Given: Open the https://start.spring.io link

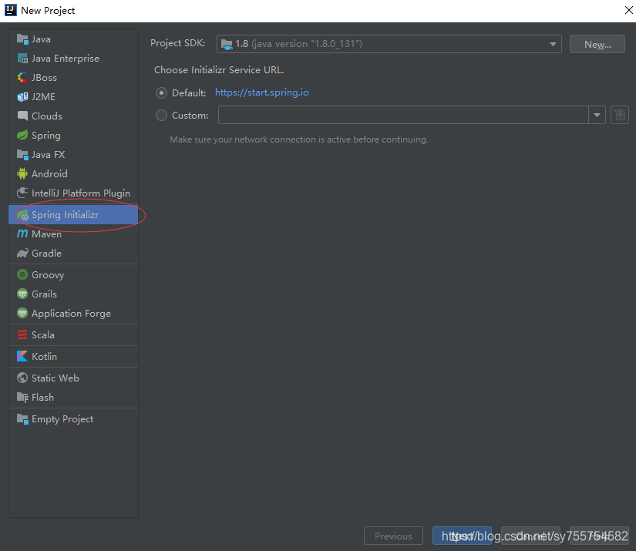Looking at the screenshot, I should click(x=261, y=92).
